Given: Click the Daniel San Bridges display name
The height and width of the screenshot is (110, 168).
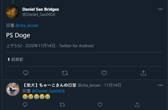Looking at the screenshot, I should (41, 9).
